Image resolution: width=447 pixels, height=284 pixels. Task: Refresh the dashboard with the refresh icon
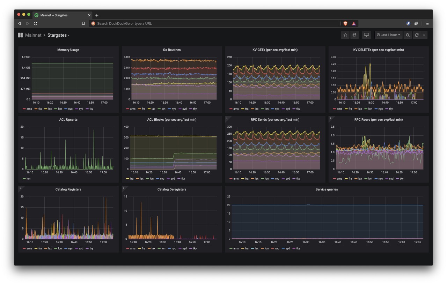[417, 35]
